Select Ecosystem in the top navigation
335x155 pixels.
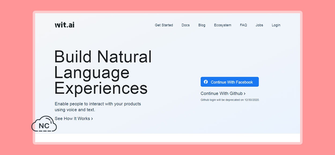tap(222, 25)
